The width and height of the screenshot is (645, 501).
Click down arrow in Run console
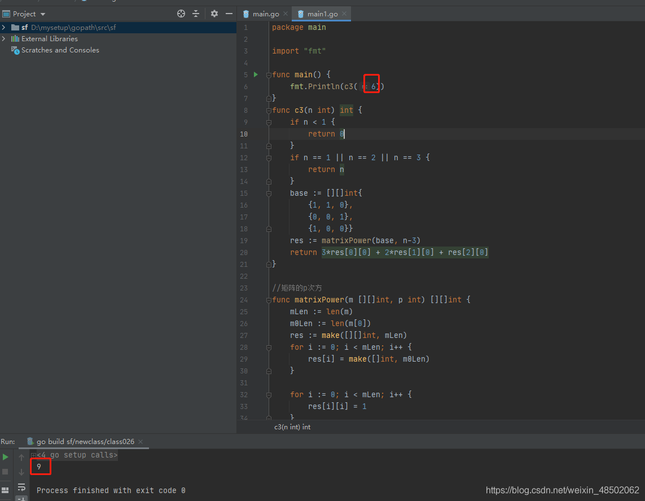coord(21,472)
